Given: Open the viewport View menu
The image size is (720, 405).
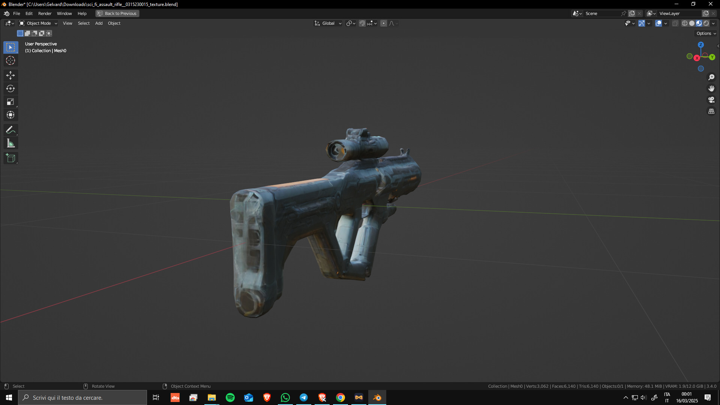Looking at the screenshot, I should tap(67, 23).
